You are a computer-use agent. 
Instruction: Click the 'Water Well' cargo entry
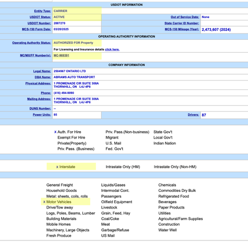click(168, 230)
